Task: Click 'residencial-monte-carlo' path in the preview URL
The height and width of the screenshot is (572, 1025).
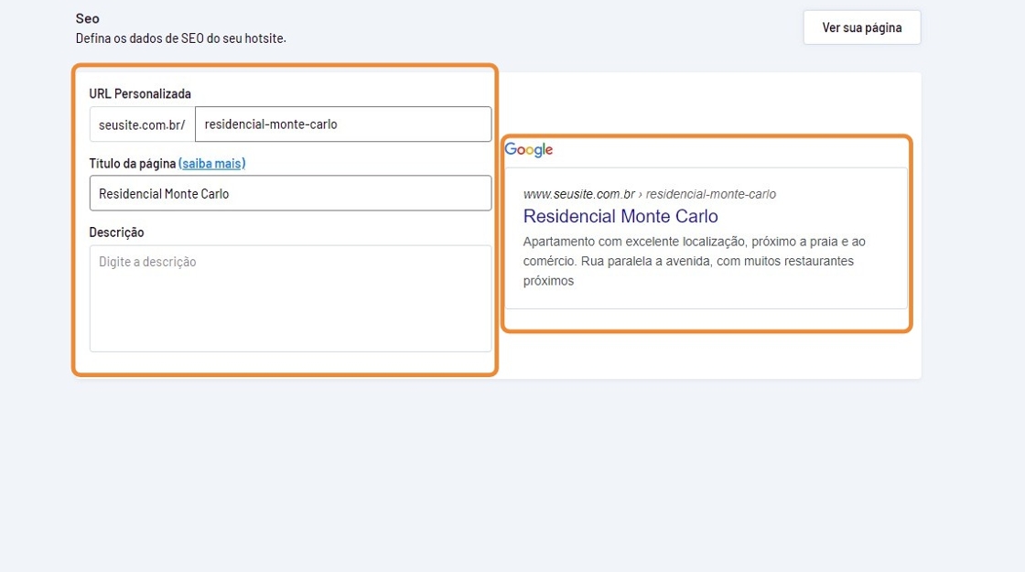Action: (711, 194)
